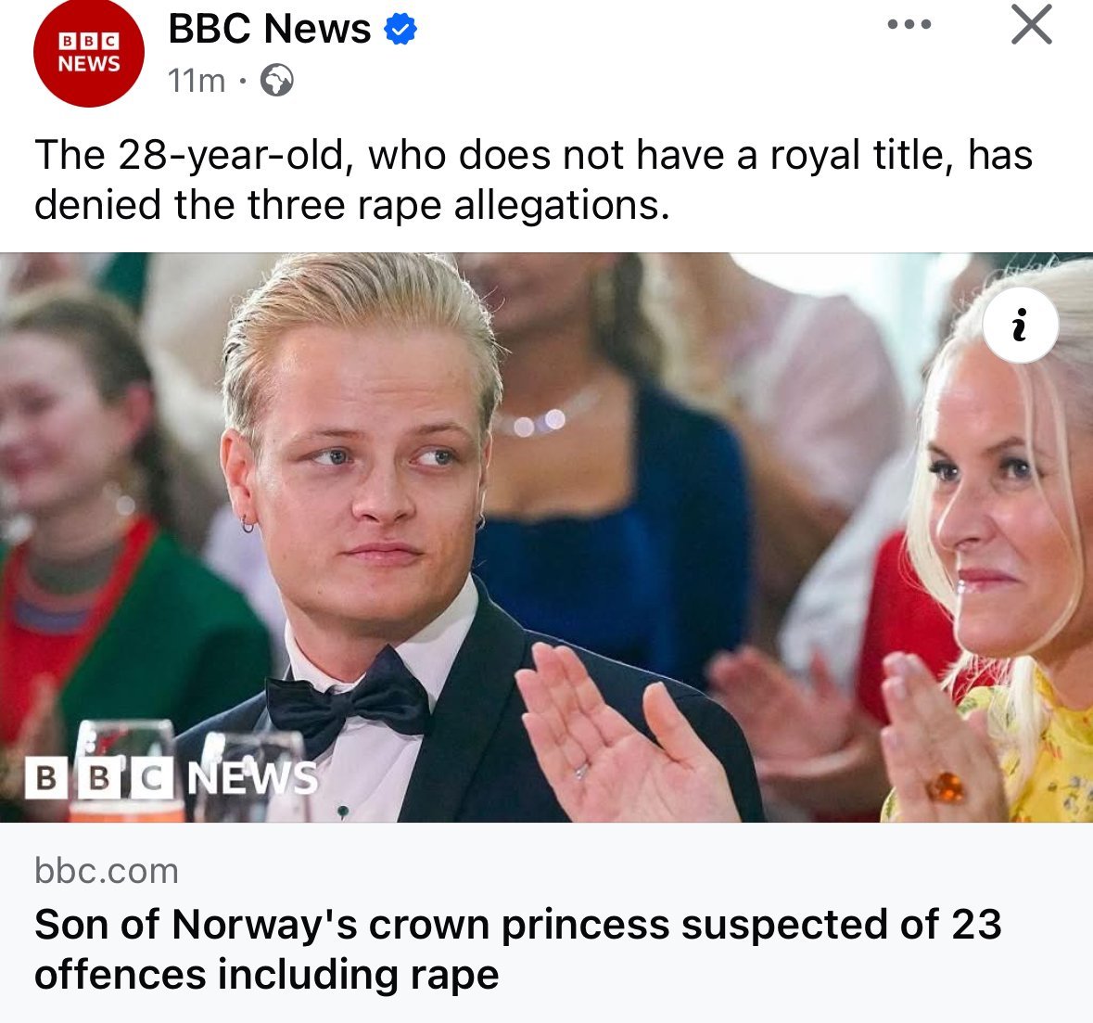Open the "Son of Norway's crown princess" headline

pyautogui.click(x=517, y=949)
